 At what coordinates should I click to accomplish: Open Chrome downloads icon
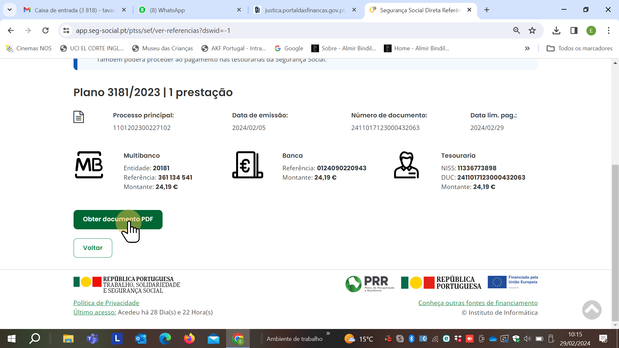point(556,31)
